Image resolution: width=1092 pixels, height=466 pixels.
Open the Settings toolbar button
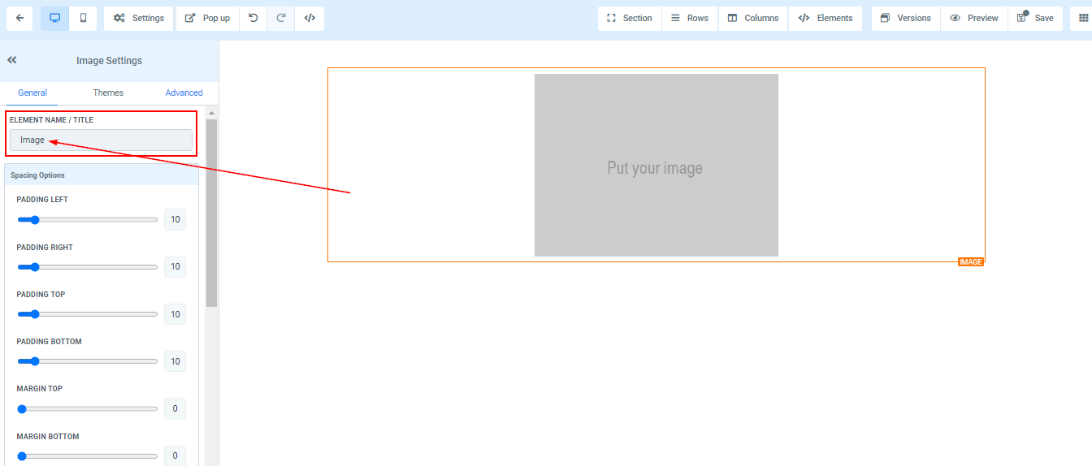click(x=139, y=18)
